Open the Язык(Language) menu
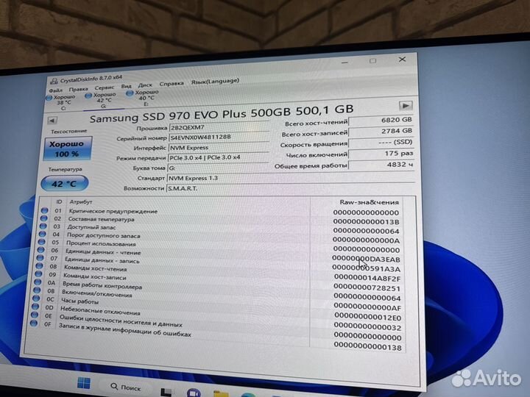 pyautogui.click(x=215, y=82)
